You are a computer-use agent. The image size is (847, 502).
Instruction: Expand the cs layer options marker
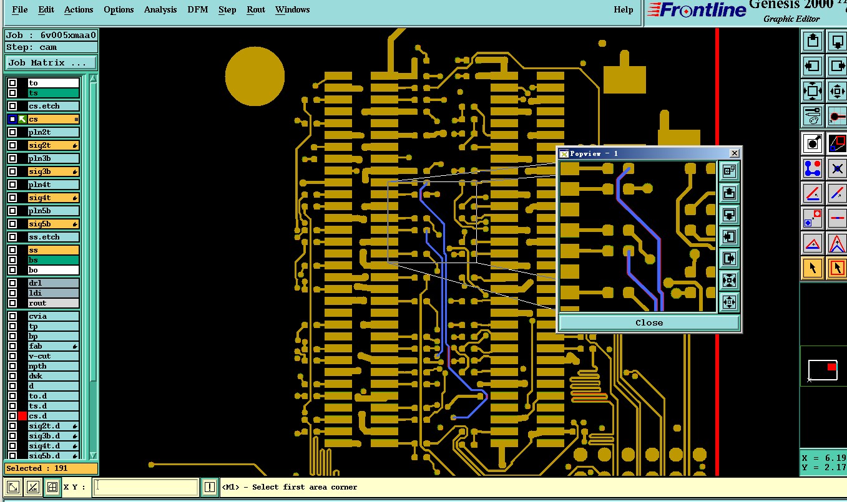(76, 119)
